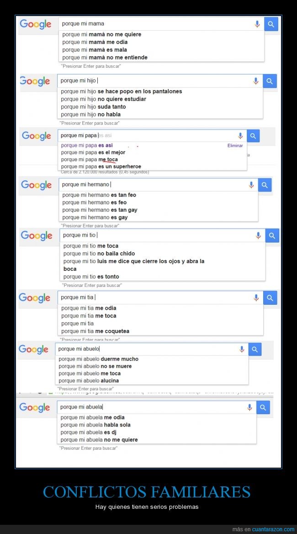Choose suggestion 'porque mi papa es un superheroe'
Image resolution: width=297 pixels, height=534 pixels.
101,167
